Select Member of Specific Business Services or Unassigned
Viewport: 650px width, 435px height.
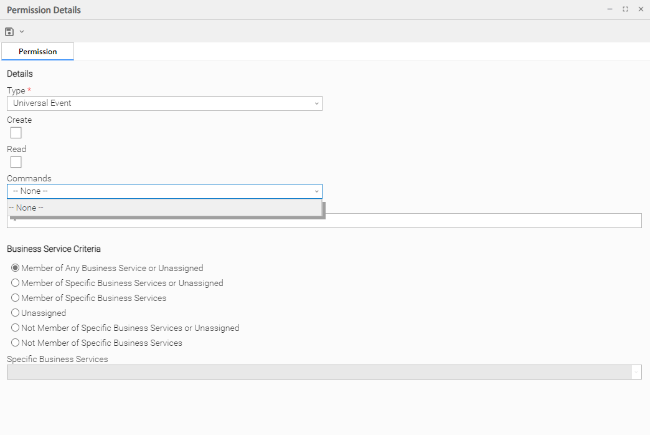[16, 283]
